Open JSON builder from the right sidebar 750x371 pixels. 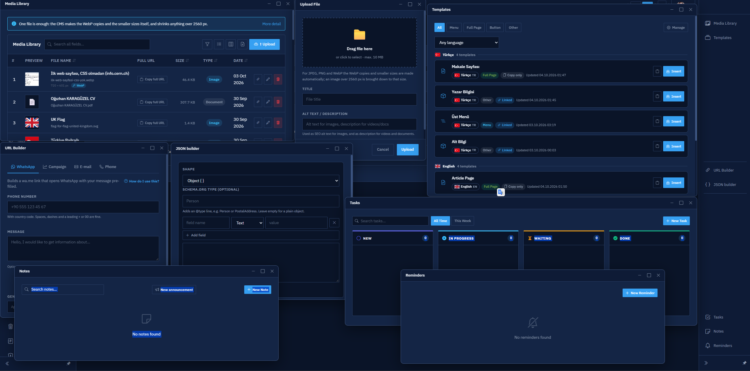(721, 184)
